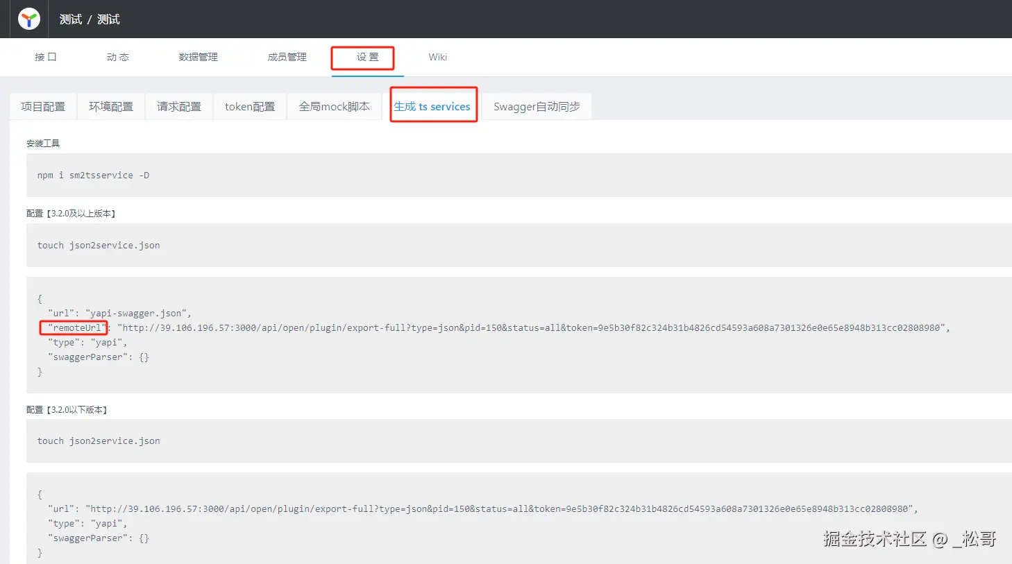The image size is (1012, 564).
Task: Open the Wiki tab
Action: (x=437, y=57)
